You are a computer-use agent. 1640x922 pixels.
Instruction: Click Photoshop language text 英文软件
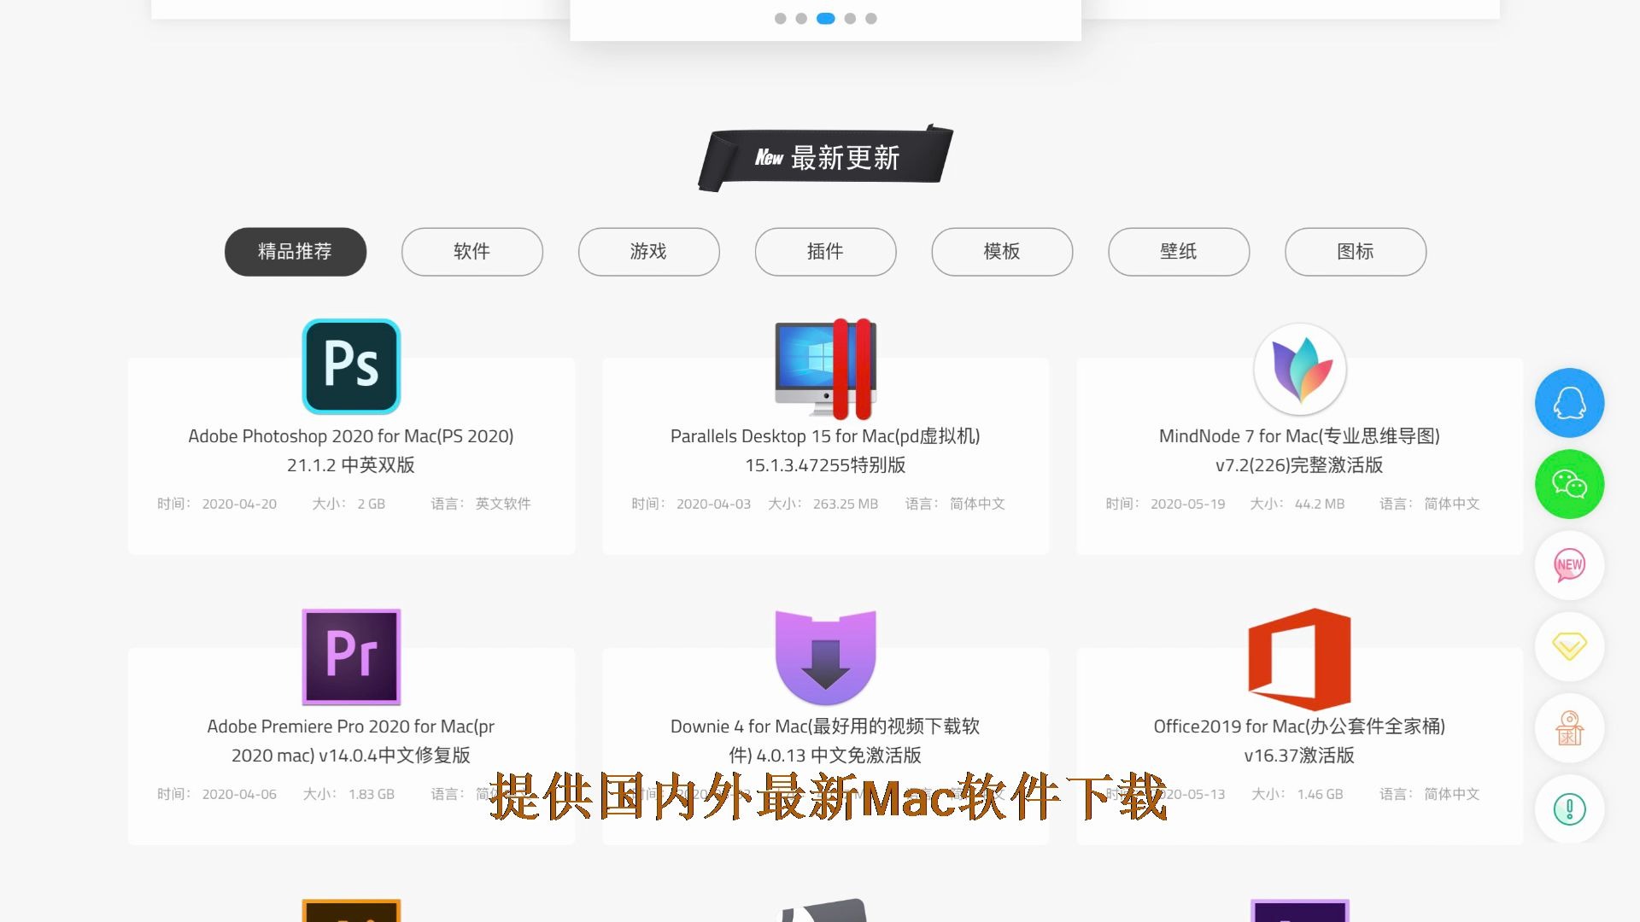tap(503, 504)
